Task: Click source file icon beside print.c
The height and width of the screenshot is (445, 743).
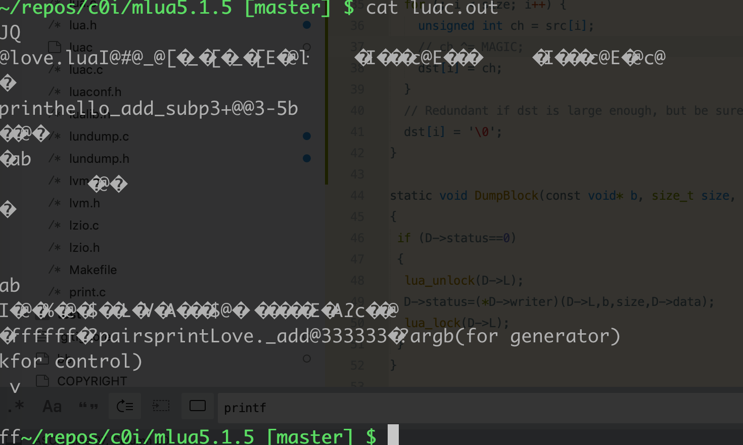Action: point(55,292)
